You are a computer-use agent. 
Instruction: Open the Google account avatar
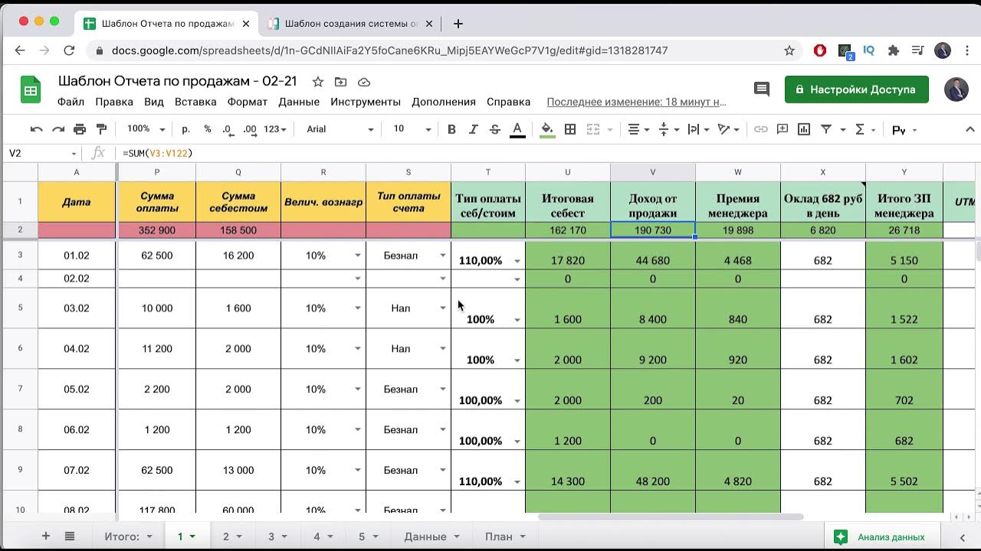(x=956, y=90)
